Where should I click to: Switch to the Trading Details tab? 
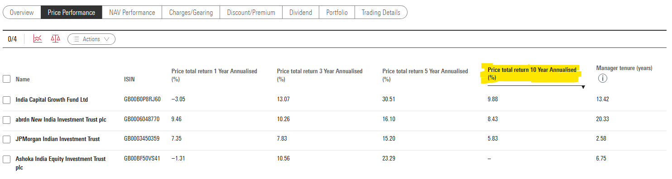381,12
